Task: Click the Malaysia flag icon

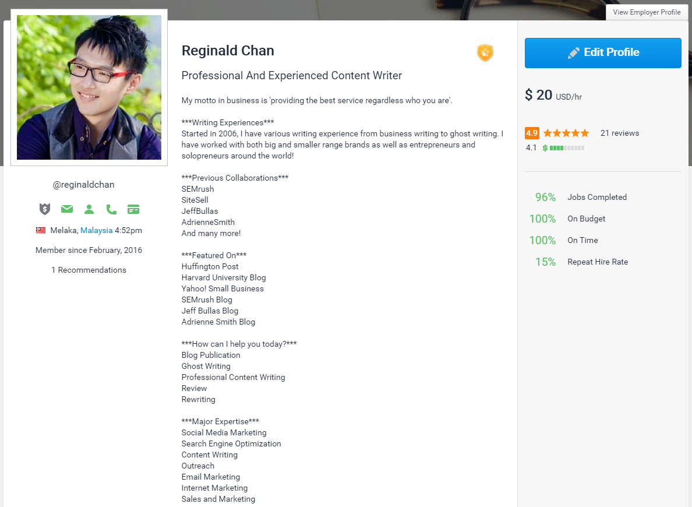Action: tap(41, 230)
